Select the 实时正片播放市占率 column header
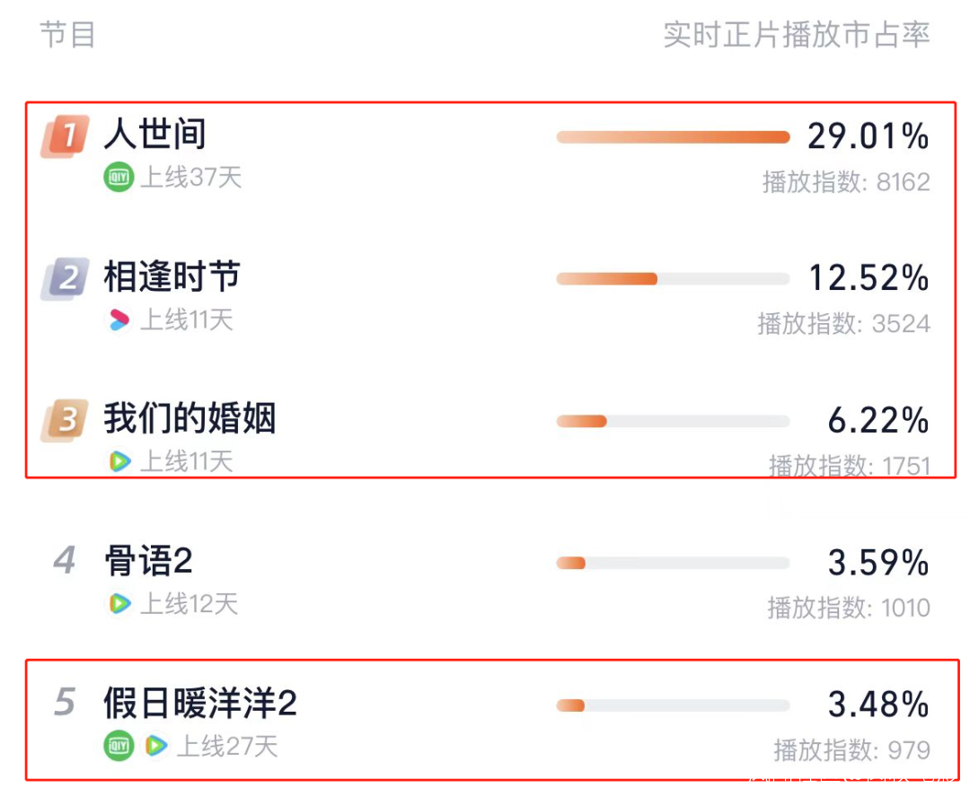 point(796,35)
